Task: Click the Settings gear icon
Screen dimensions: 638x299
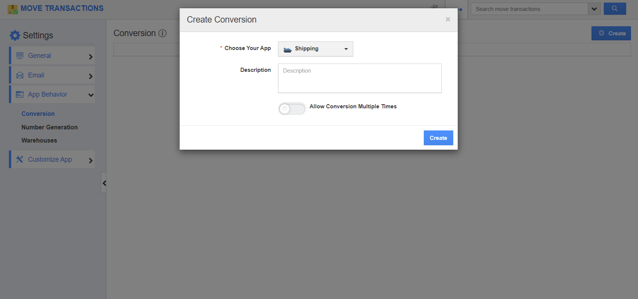Action: pyautogui.click(x=15, y=35)
